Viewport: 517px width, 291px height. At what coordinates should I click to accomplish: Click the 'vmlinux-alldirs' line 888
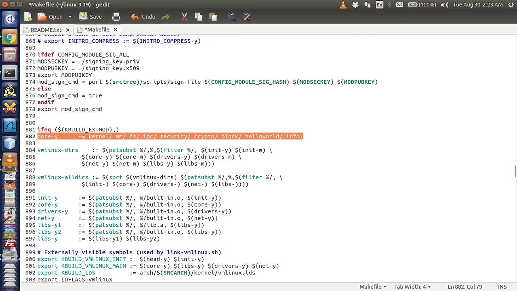click(x=160, y=177)
